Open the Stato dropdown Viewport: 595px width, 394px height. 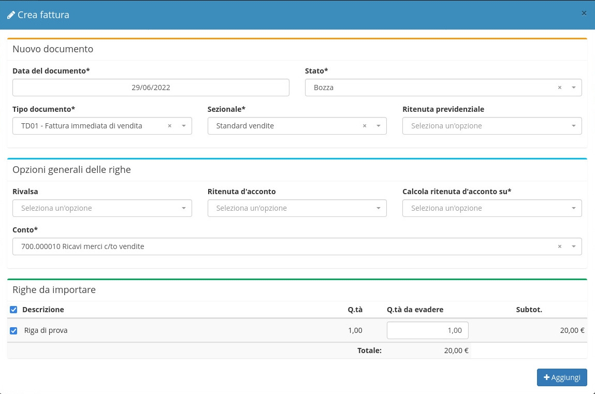[x=573, y=88]
